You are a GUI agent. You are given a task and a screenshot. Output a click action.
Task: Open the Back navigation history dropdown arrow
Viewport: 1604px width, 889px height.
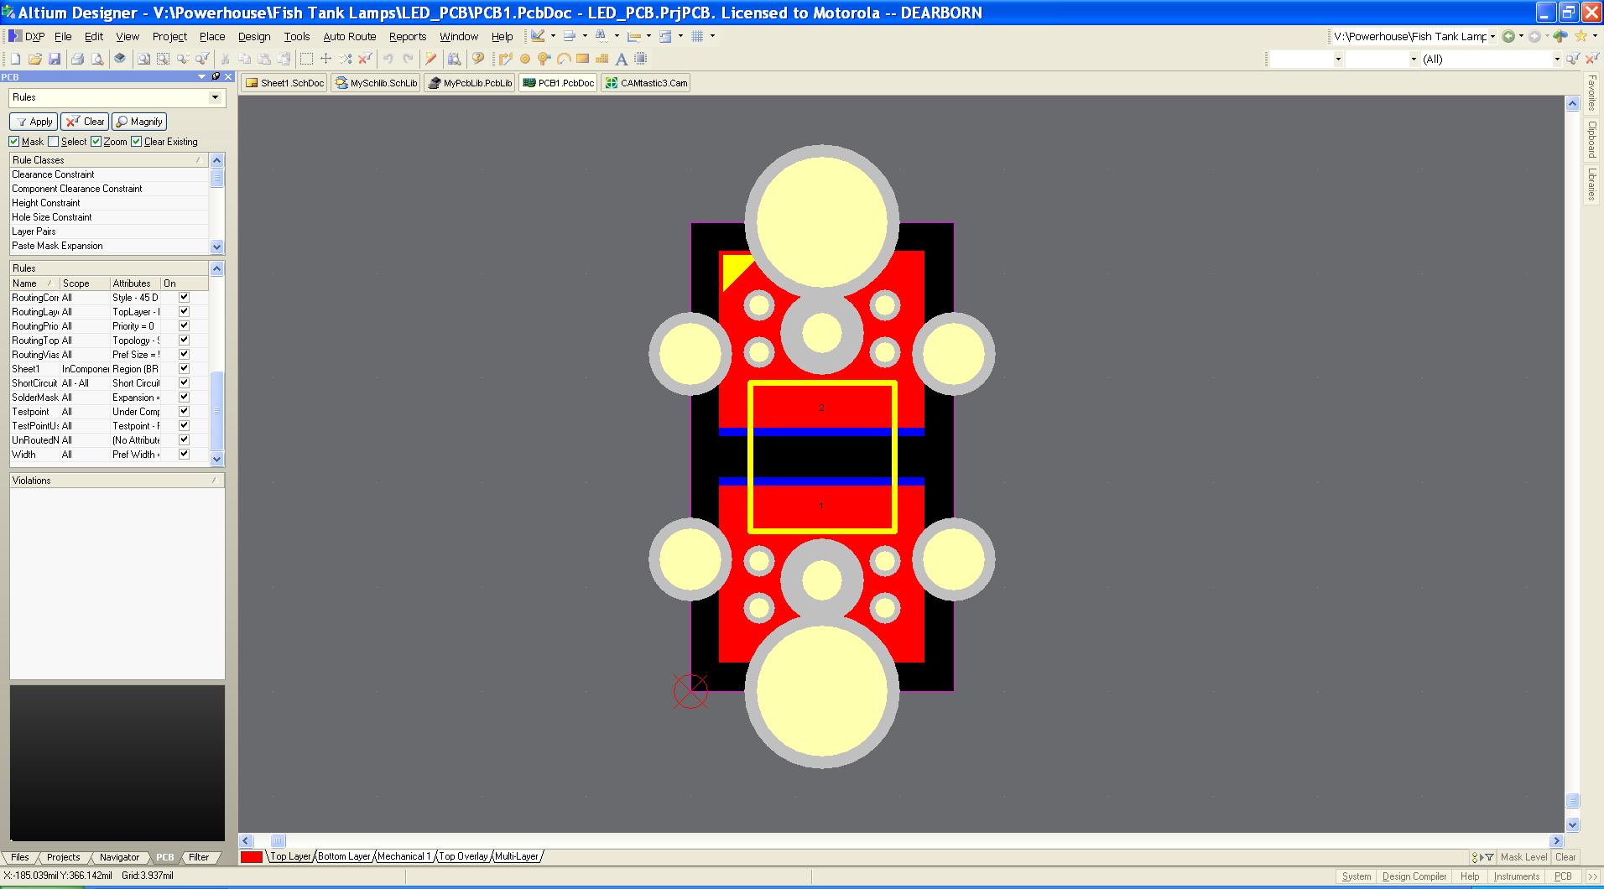click(1521, 36)
